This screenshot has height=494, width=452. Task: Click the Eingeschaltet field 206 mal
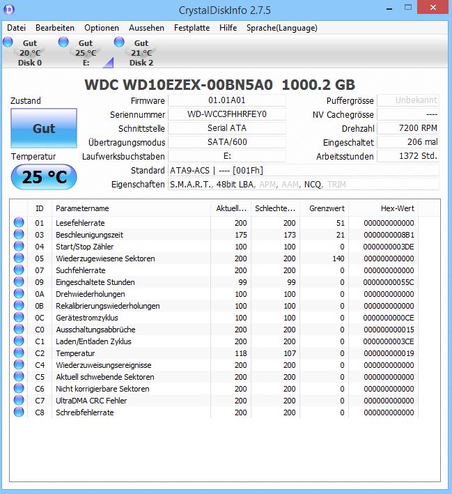click(408, 142)
